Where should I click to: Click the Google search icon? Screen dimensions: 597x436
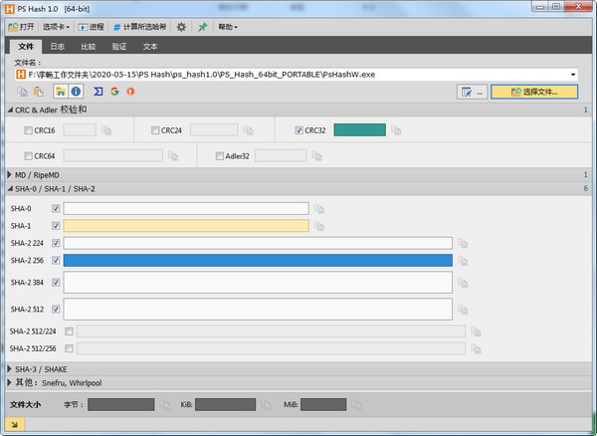(x=114, y=92)
